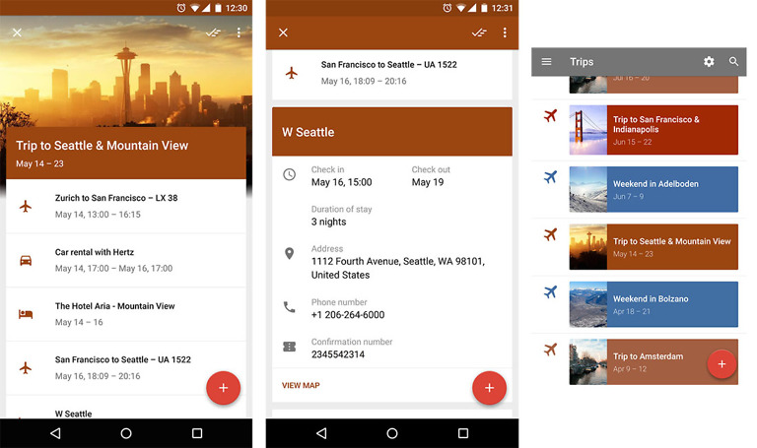This screenshot has height=448, width=757.
Task: Open The Hotel Aria - Mountain View item
Action: pyautogui.click(x=126, y=314)
